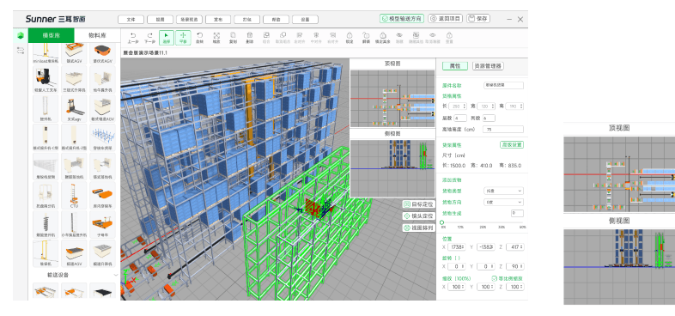Image resolution: width=675 pixels, height=316 pixels.
Task: Switch to the 模型库 tab
Action: [x=51, y=36]
